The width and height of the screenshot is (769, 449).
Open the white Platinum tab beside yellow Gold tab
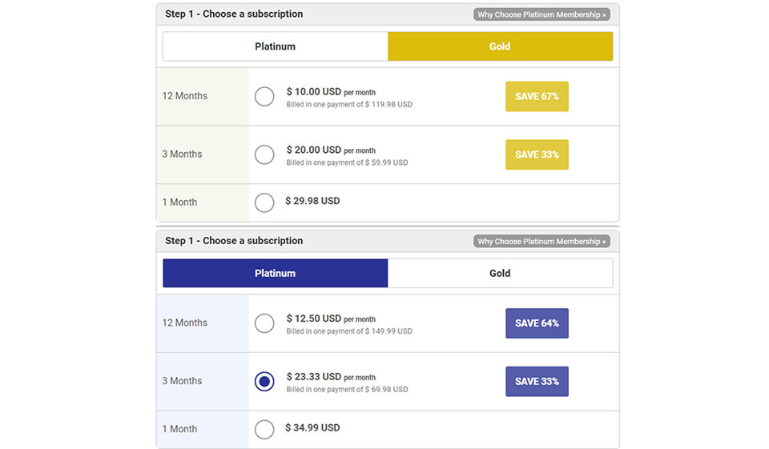click(275, 46)
